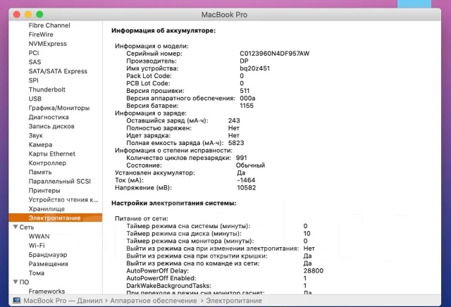Click Аппаратное обеспечение path segment
Viewport: 451px width, 307px height.
click(x=154, y=301)
